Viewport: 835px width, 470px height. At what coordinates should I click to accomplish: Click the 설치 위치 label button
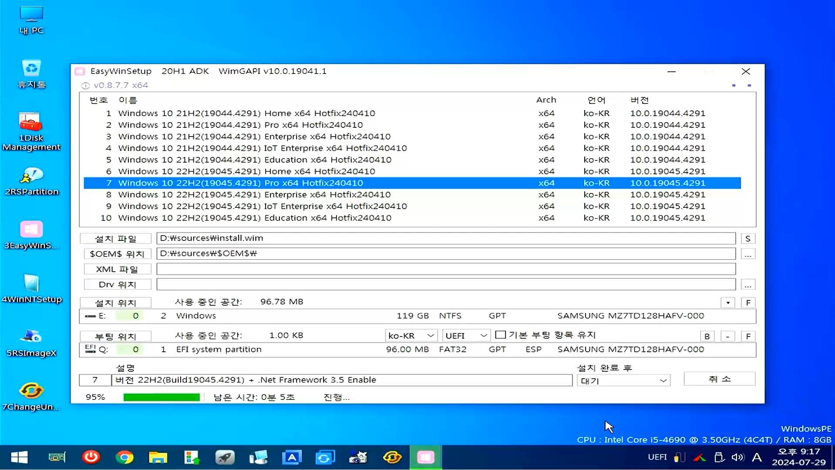(116, 303)
